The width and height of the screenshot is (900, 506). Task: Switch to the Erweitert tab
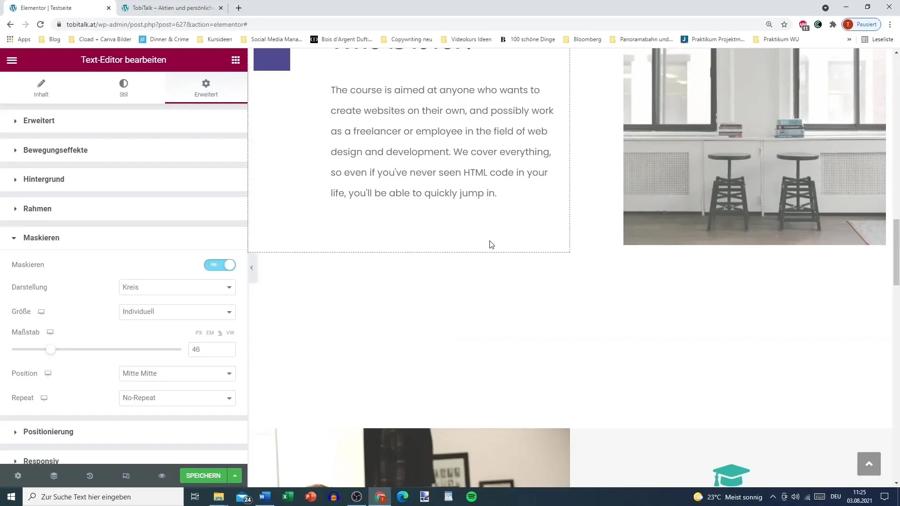click(x=206, y=88)
